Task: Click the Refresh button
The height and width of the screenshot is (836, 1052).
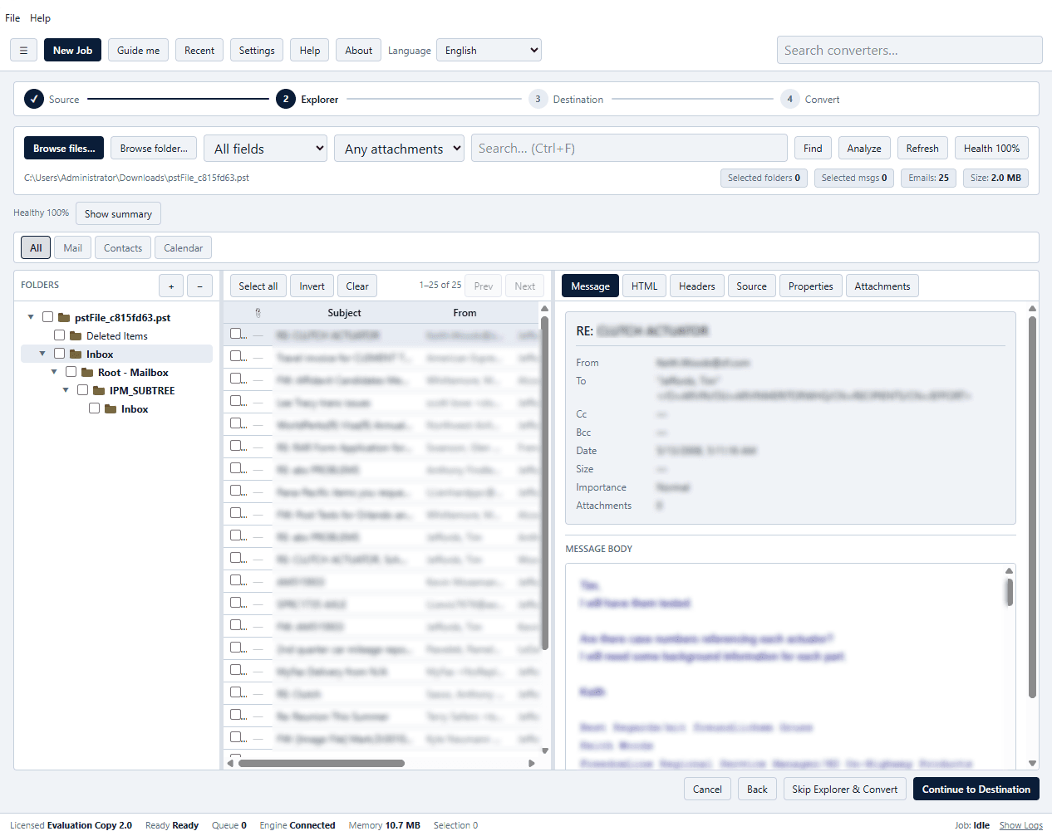Action: tap(922, 149)
